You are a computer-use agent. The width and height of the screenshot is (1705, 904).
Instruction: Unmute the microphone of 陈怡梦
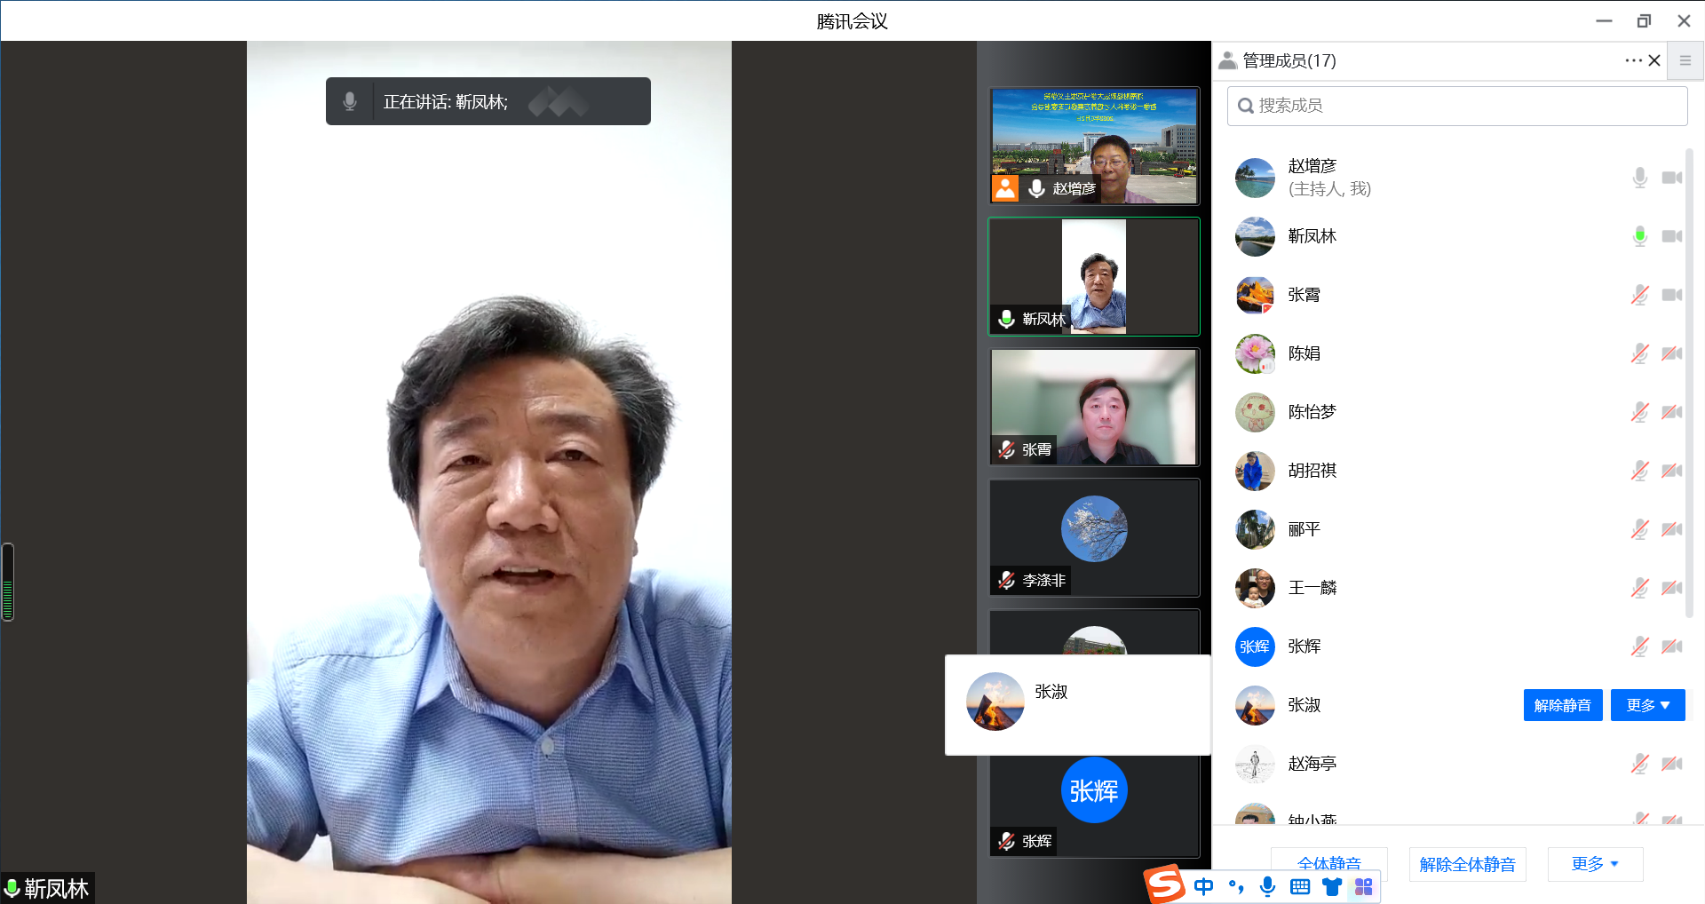click(x=1640, y=412)
